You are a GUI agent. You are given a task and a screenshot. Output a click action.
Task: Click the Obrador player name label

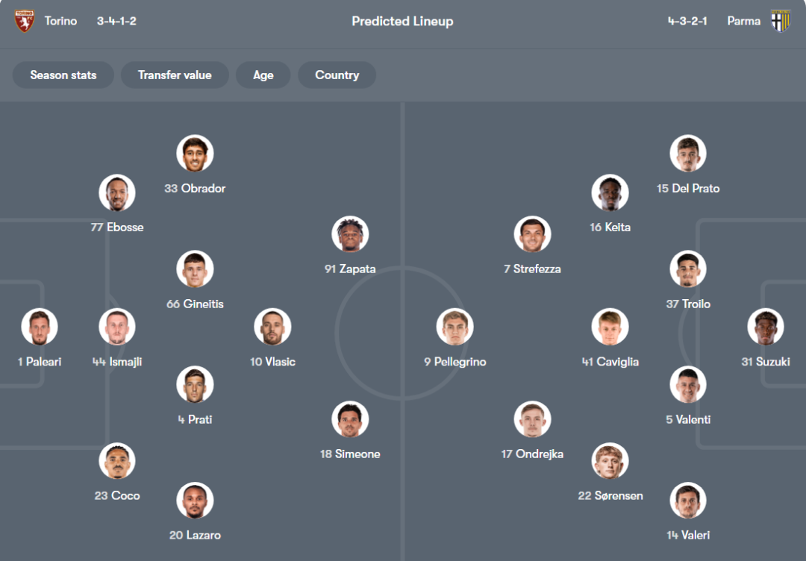(x=195, y=189)
